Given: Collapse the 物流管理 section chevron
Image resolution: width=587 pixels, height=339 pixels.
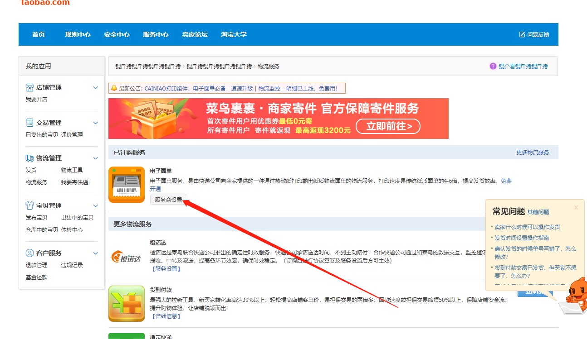Looking at the screenshot, I should coord(95,158).
